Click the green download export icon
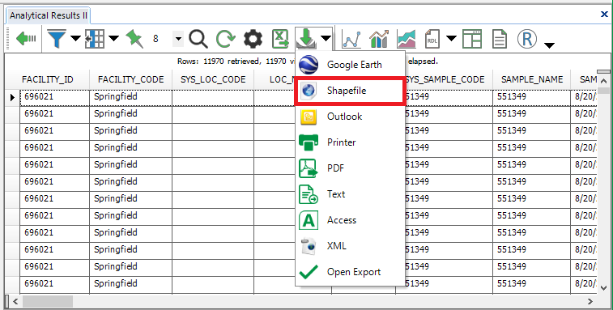Screen dimensions: 613x310 point(306,39)
